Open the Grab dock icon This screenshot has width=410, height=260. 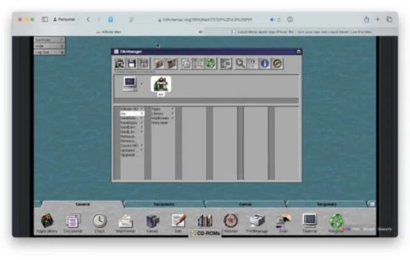coord(283,221)
